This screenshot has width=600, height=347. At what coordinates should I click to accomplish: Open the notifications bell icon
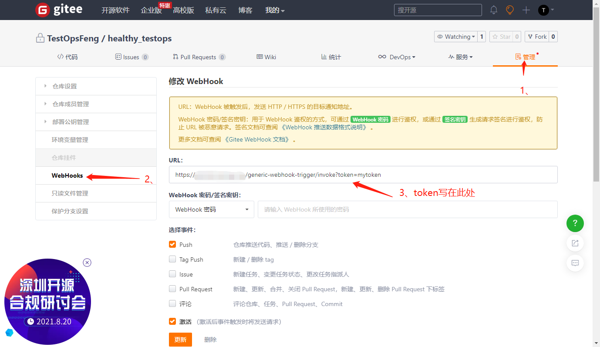point(494,10)
